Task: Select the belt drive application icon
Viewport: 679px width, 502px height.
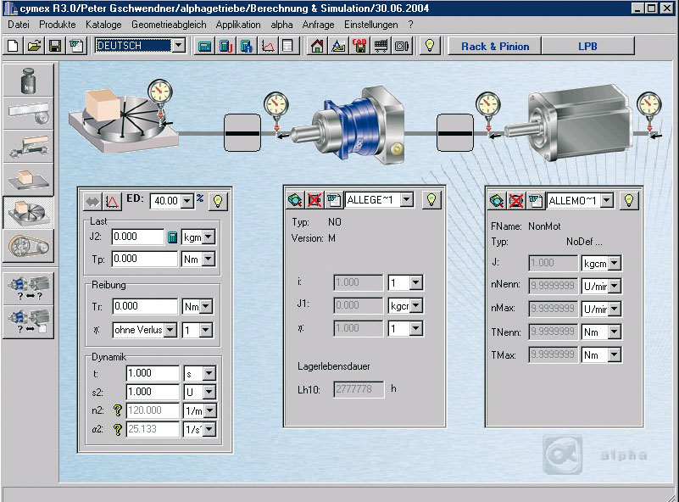Action: coord(28,246)
